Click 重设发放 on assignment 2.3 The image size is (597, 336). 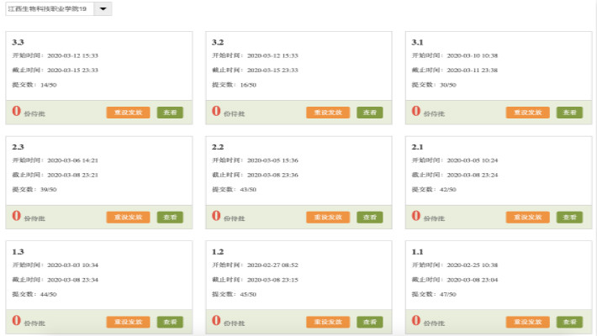[128, 217]
